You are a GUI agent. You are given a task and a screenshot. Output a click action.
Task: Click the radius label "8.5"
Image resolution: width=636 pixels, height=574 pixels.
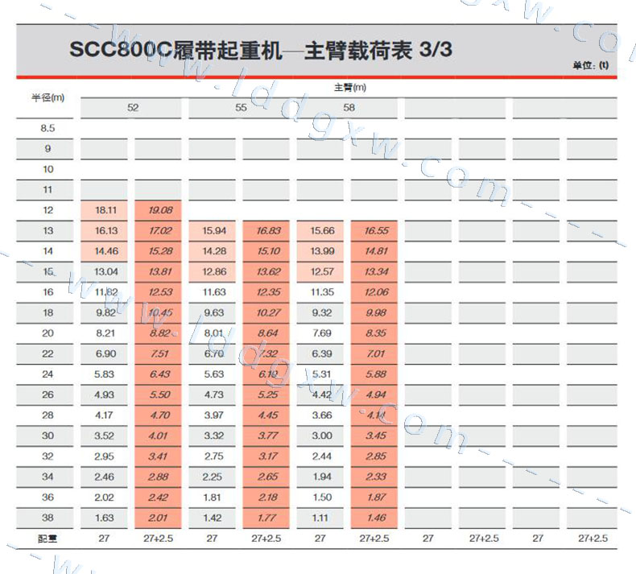(x=47, y=128)
